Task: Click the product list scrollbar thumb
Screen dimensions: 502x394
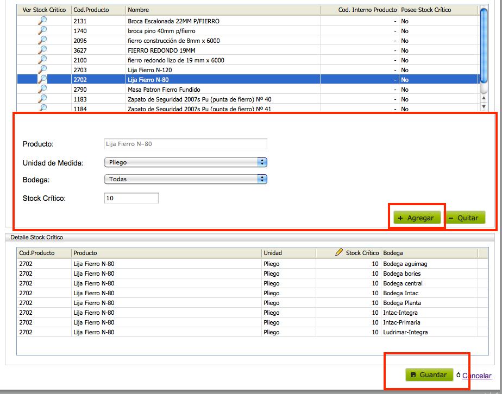Action: (x=484, y=46)
